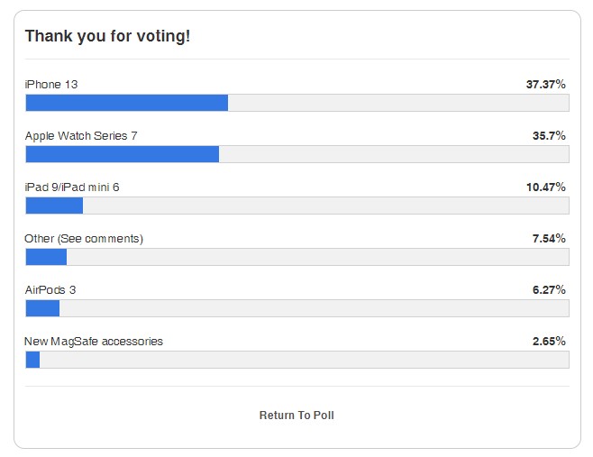Click the 7.54% percentage value

(549, 238)
